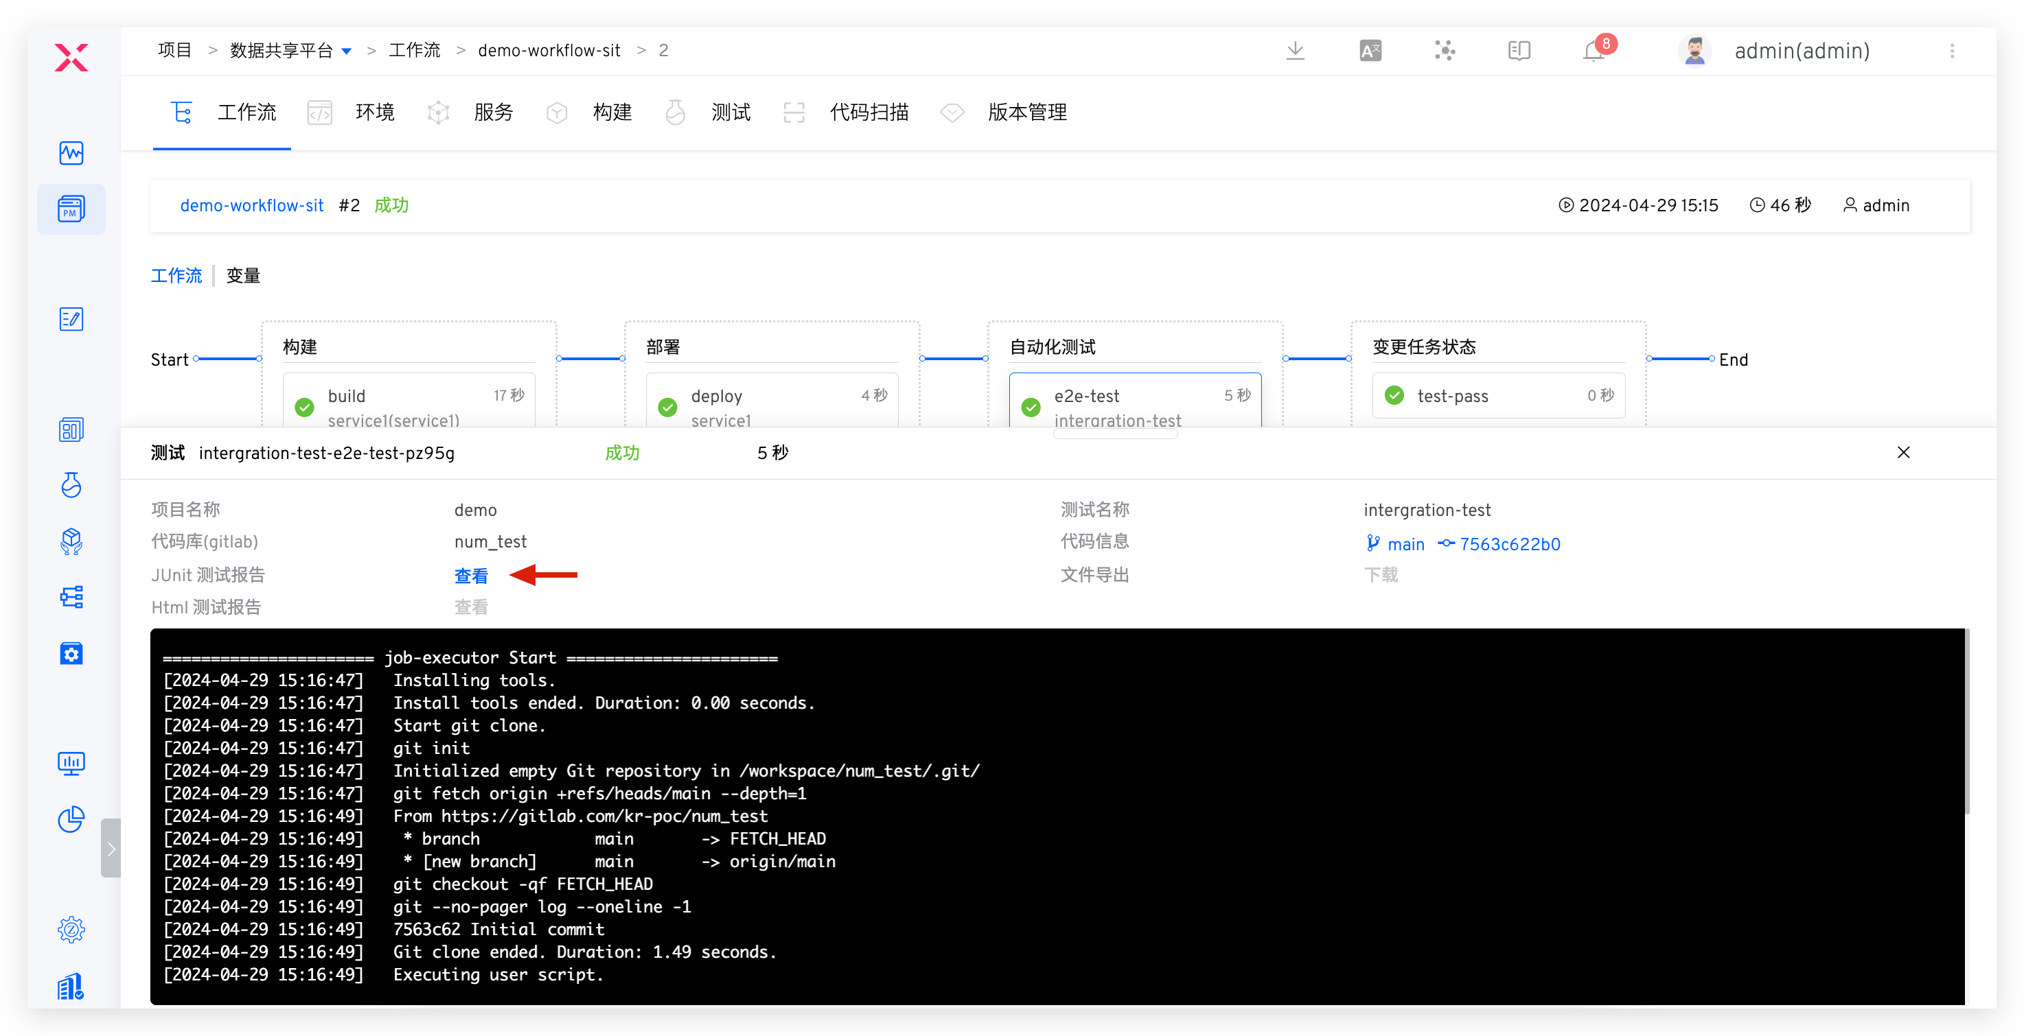Open the building sidebar icon at bottom
Viewport: 2024px width, 1036px height.
click(x=71, y=987)
